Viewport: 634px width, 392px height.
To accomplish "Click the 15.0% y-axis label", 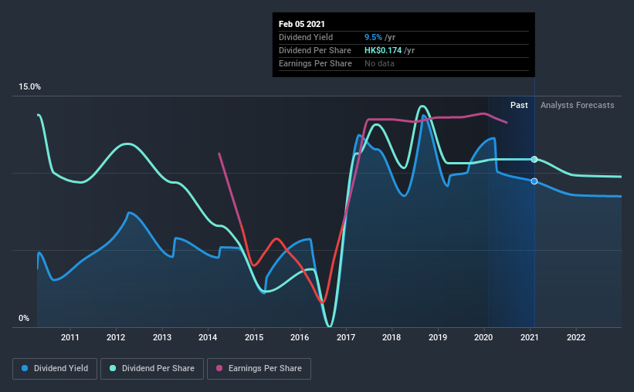I will [x=29, y=87].
